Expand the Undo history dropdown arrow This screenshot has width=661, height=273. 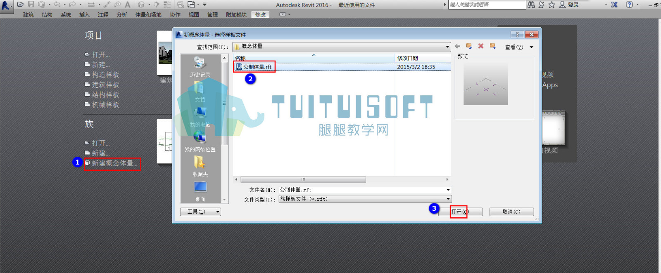(x=64, y=5)
